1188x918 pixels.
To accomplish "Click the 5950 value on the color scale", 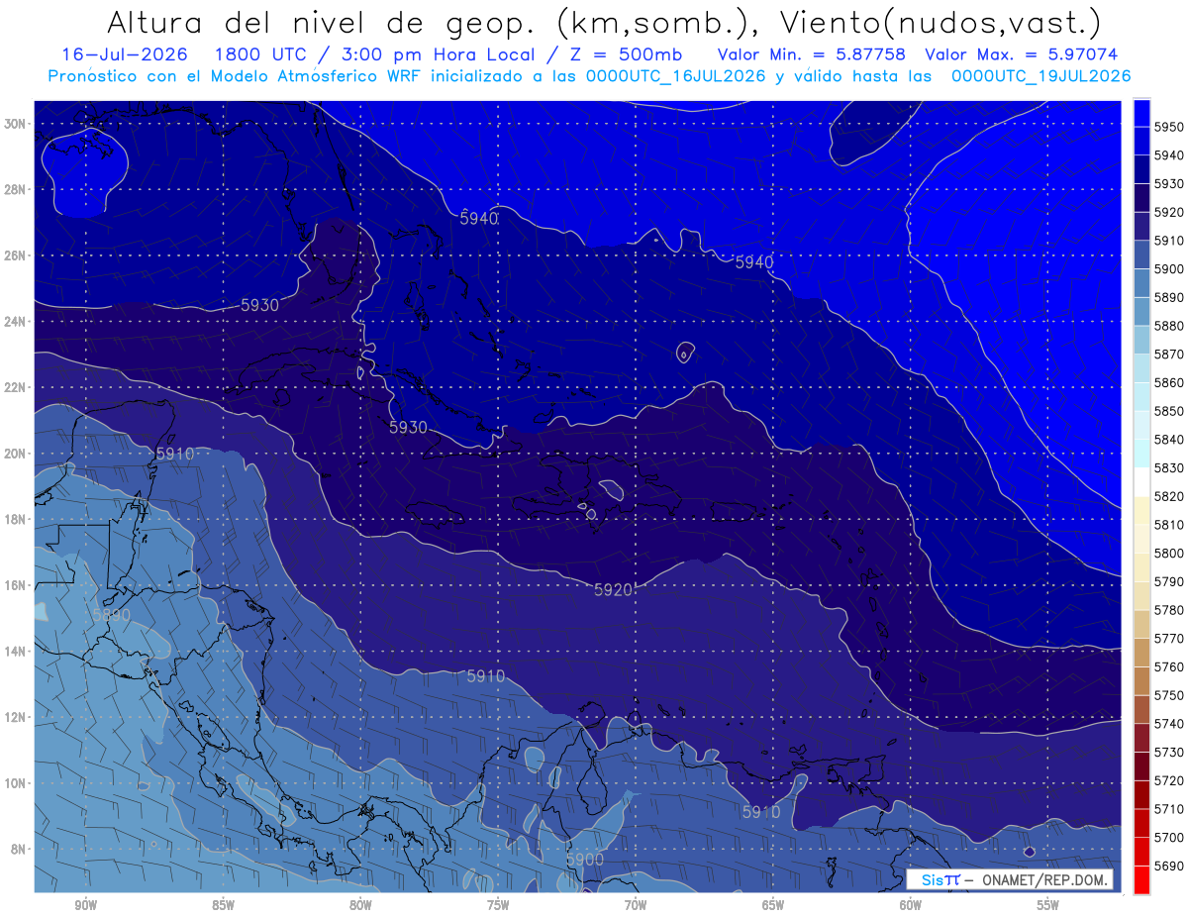I will tap(1169, 127).
